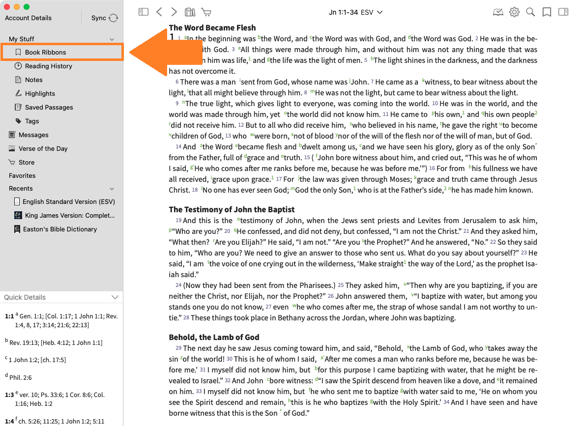Collapse the Quick Details panel

coord(115,297)
